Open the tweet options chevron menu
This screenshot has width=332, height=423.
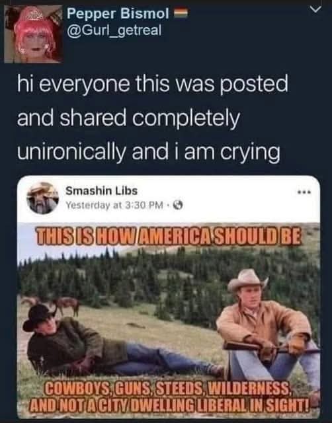(316, 9)
